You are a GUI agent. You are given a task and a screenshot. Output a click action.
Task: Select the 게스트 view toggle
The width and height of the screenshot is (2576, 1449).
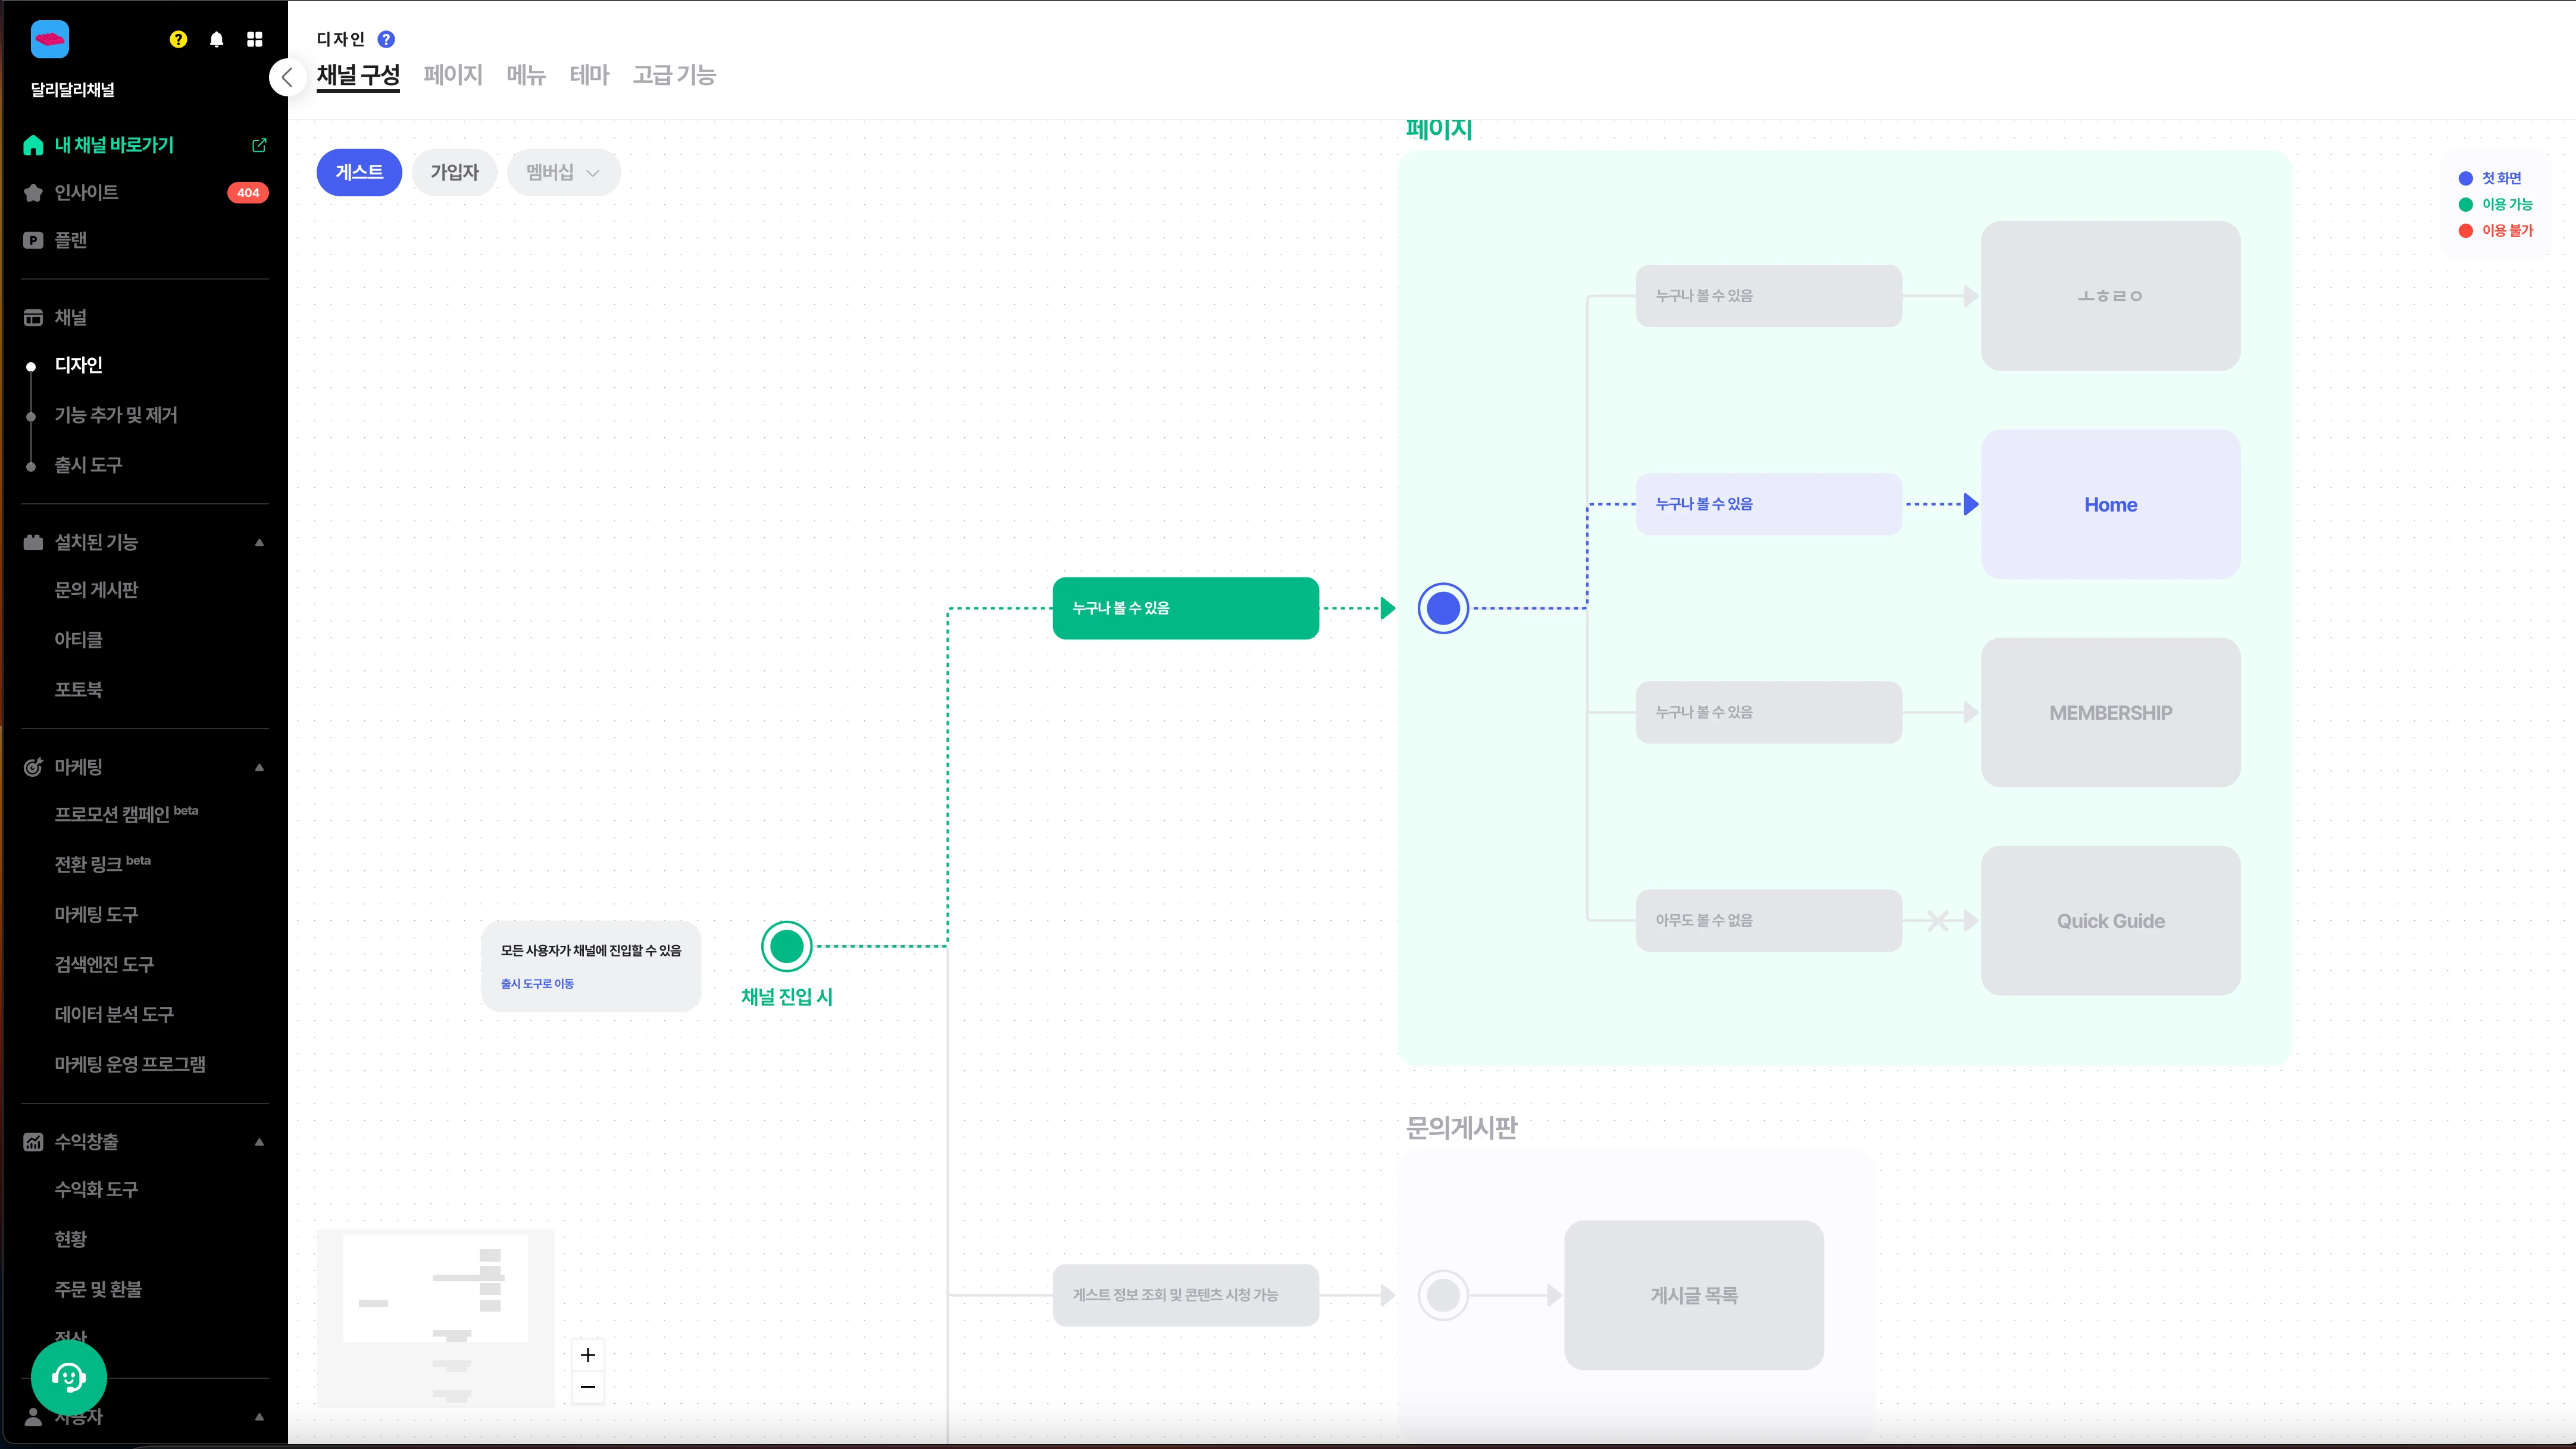359,172
